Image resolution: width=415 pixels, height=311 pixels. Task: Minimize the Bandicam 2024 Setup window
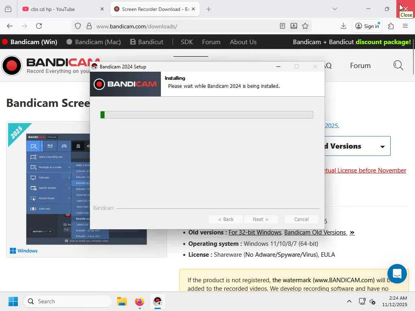pyautogui.click(x=278, y=67)
